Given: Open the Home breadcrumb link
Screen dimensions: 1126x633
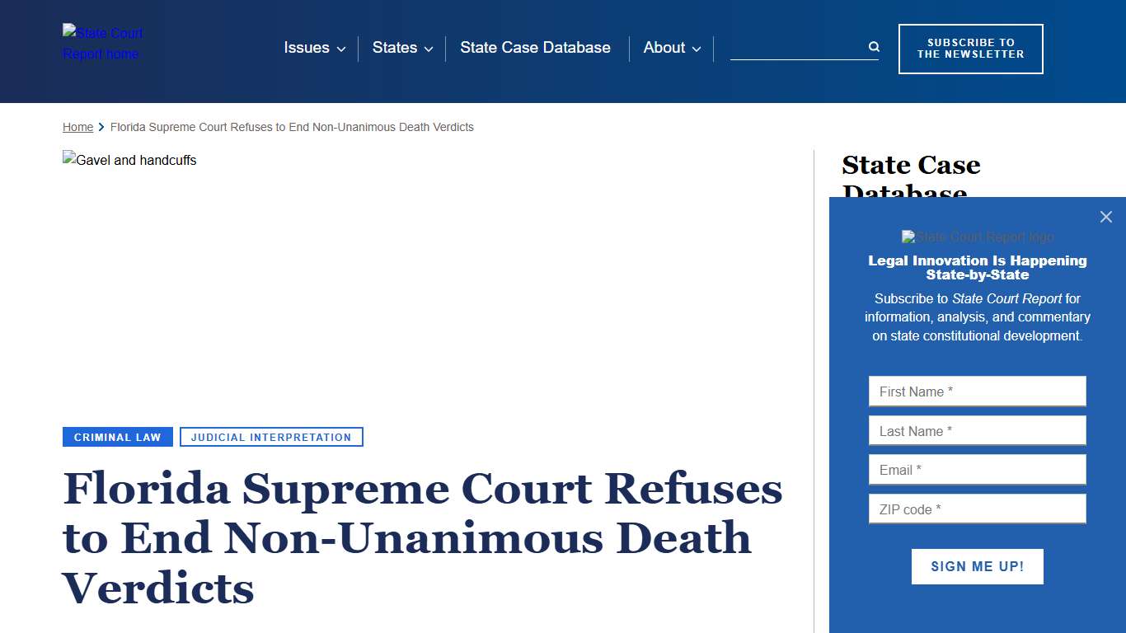Looking at the screenshot, I should (x=77, y=127).
